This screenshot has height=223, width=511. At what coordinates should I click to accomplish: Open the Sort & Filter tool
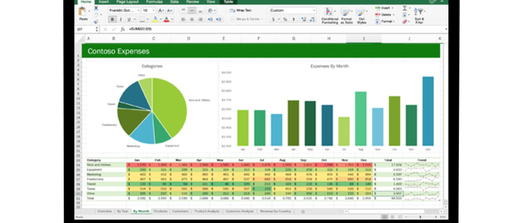[x=419, y=15]
